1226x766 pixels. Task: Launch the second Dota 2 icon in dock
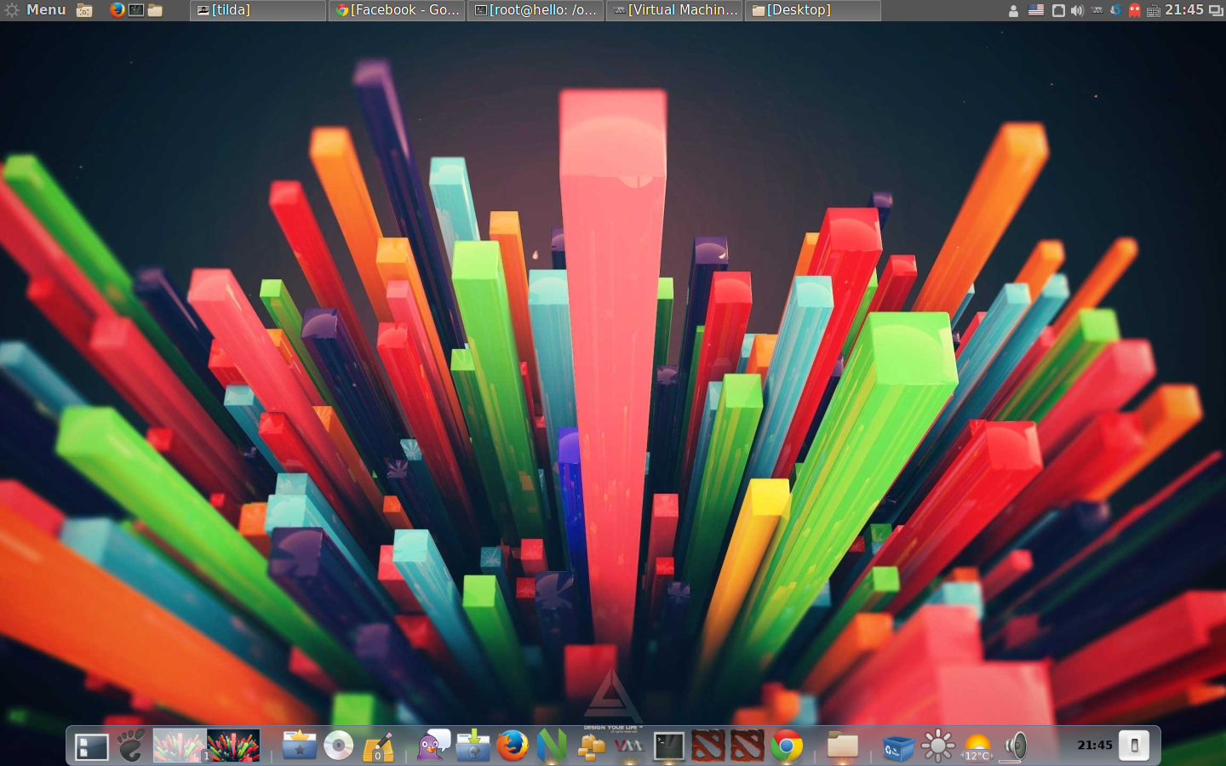[x=748, y=746]
